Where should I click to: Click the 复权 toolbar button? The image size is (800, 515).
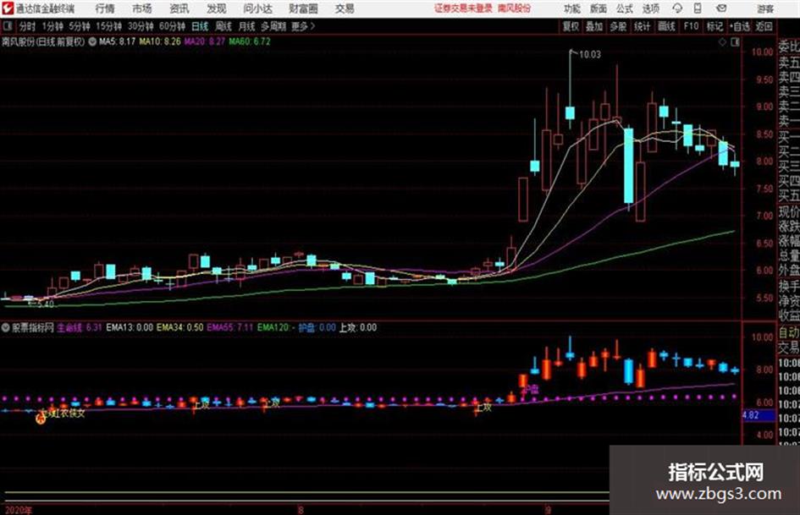coord(571,26)
